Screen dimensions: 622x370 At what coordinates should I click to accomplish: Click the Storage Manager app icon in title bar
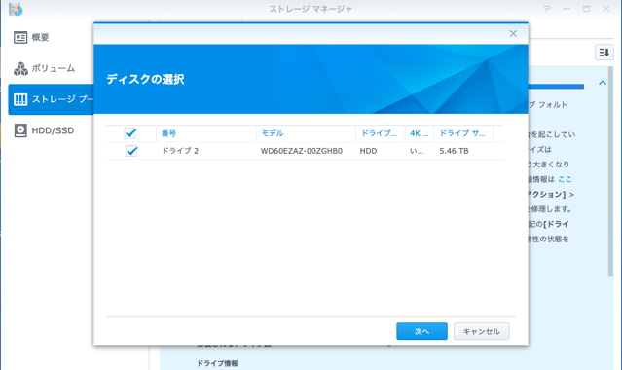click(x=16, y=9)
